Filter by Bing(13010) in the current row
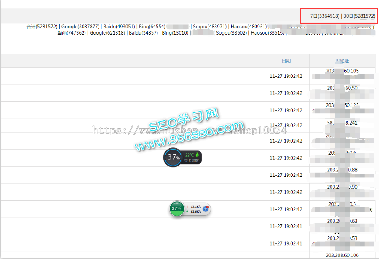Viewport: 379px width, 259px height. tap(175, 33)
